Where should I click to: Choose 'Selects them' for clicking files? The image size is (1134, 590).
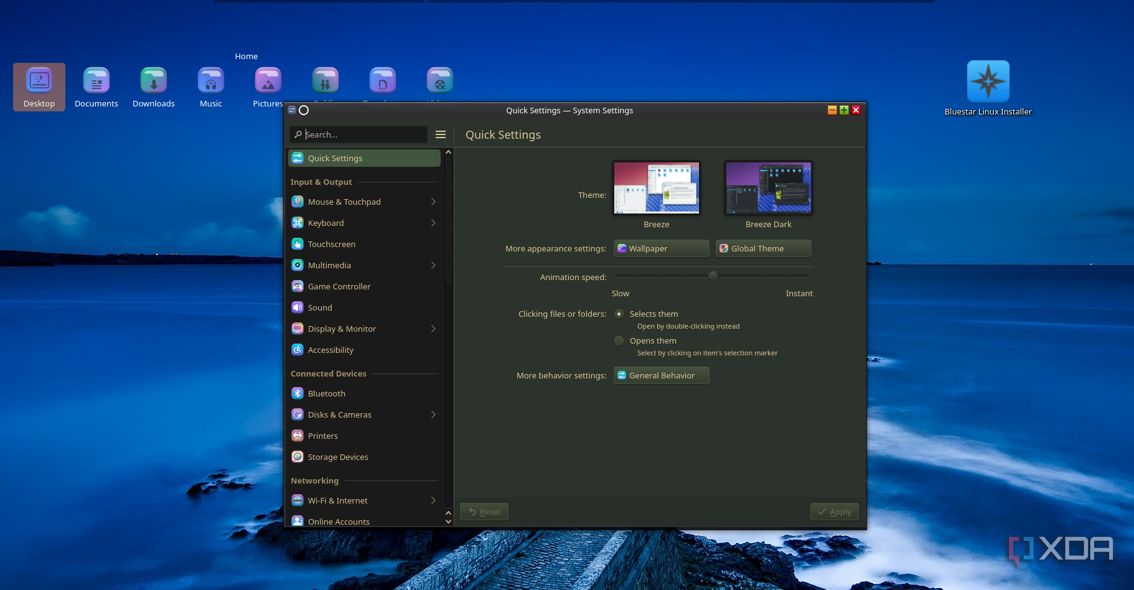tap(619, 314)
